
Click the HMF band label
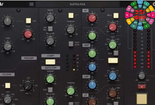coord(86,45)
